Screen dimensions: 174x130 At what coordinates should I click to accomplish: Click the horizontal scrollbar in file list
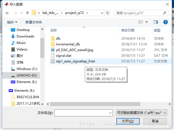coord(95,104)
